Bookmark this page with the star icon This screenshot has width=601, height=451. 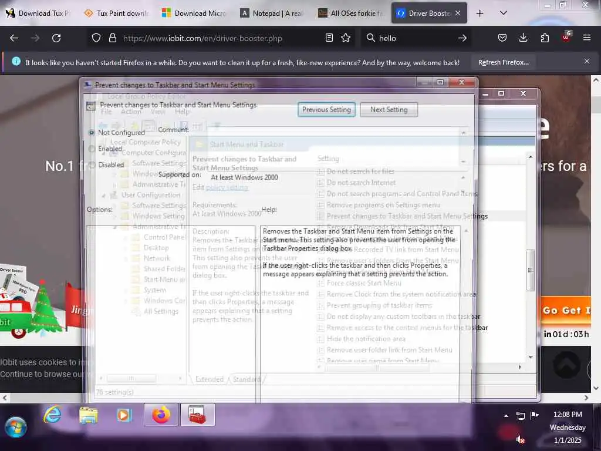pyautogui.click(x=346, y=38)
